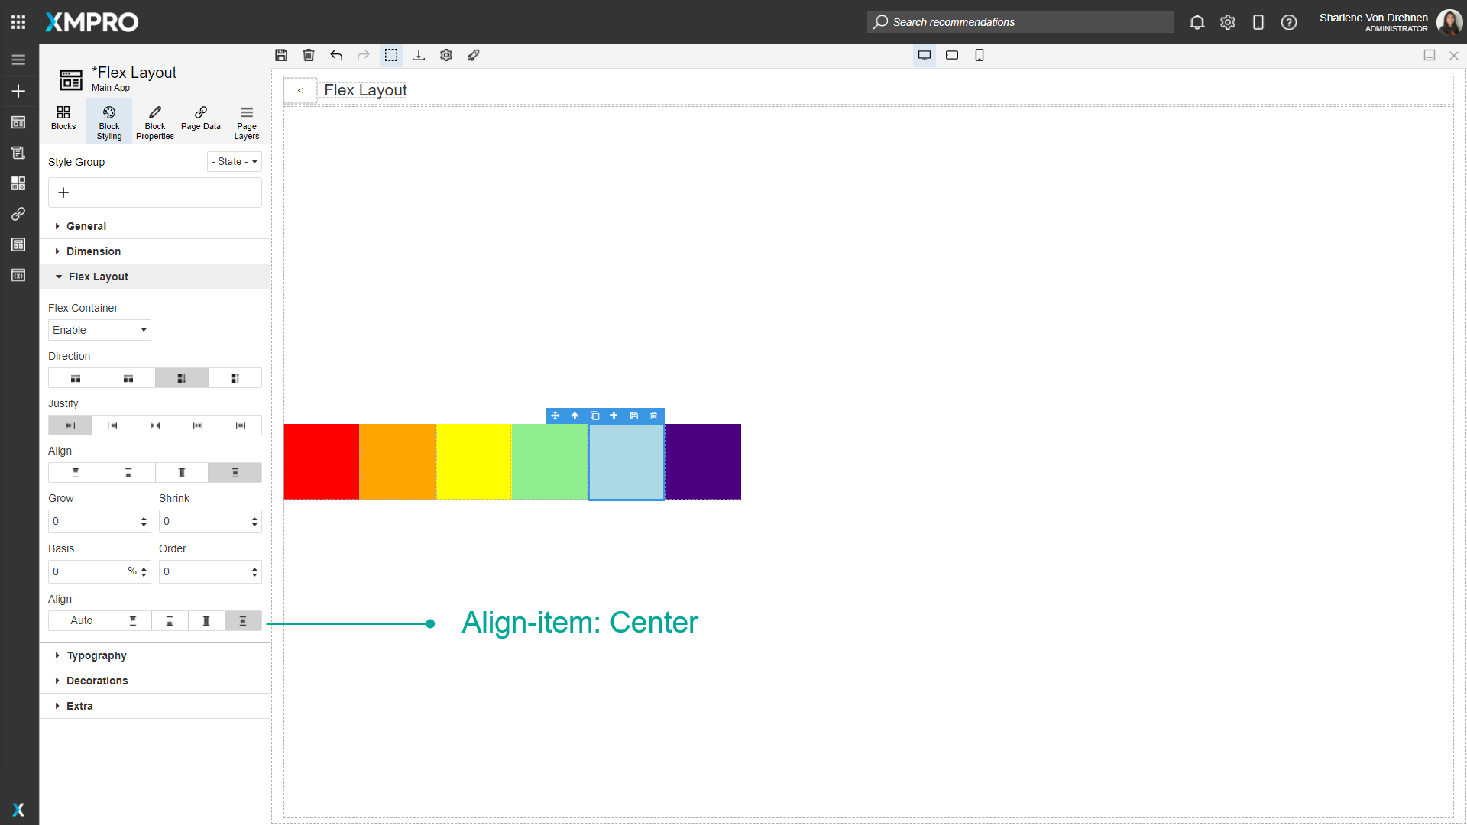The width and height of the screenshot is (1467, 825).
Task: Increase the Grow value with its stepper
Action: 144,517
